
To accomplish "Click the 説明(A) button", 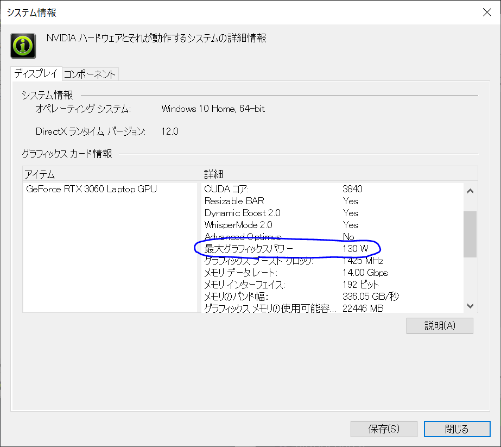I will point(440,326).
